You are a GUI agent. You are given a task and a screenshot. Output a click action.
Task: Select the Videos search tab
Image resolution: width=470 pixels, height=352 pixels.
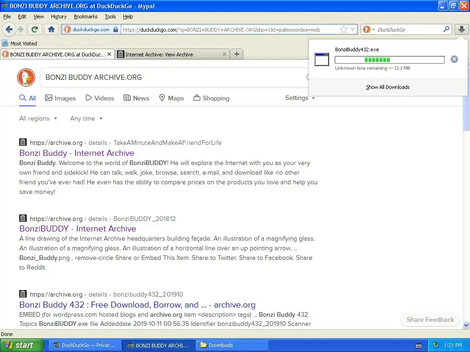(100, 98)
